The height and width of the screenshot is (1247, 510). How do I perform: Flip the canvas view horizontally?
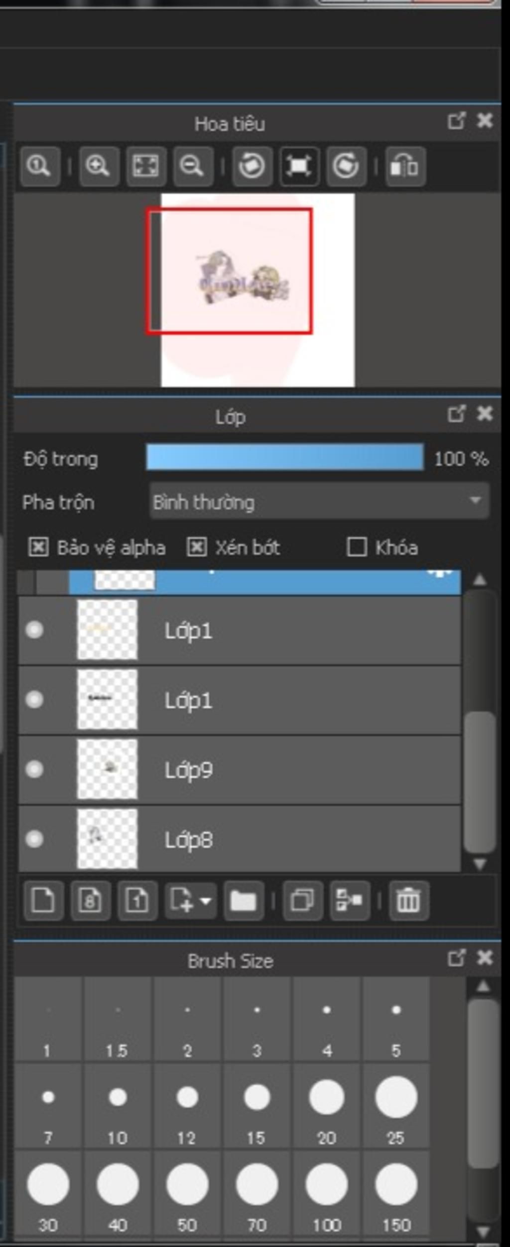click(404, 166)
